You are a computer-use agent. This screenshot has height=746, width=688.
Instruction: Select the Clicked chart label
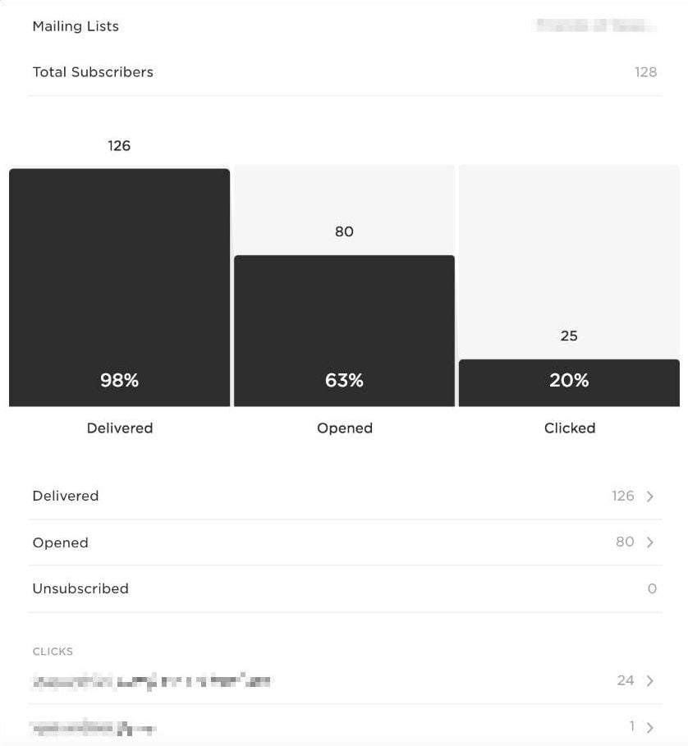569,428
